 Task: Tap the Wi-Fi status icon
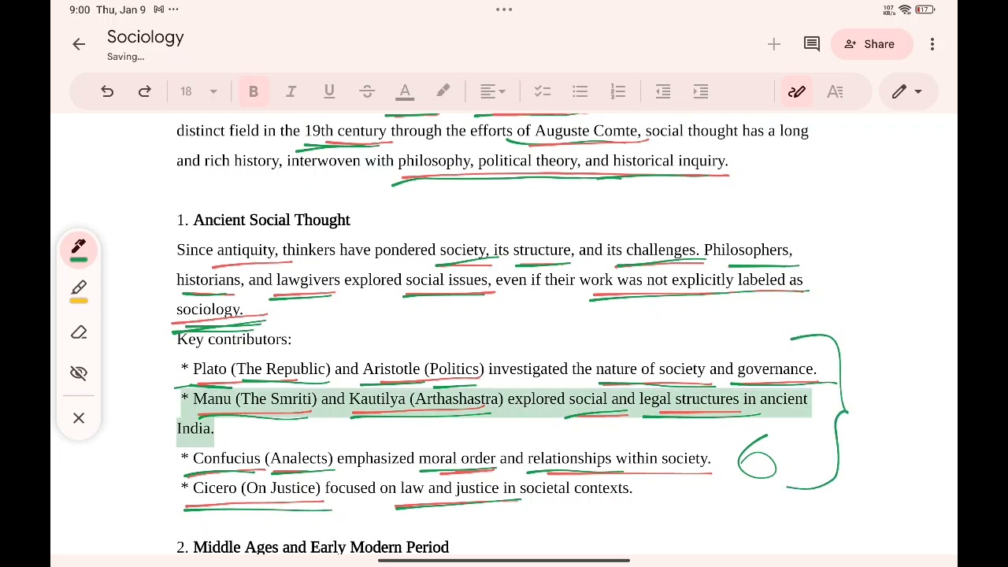click(905, 9)
